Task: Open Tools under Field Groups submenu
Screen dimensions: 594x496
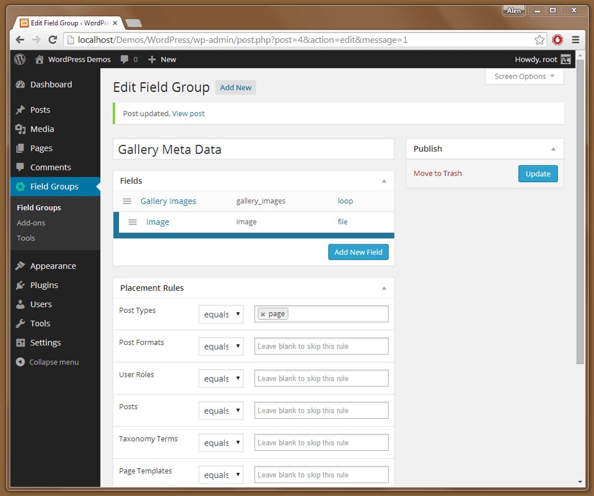Action: [x=26, y=238]
